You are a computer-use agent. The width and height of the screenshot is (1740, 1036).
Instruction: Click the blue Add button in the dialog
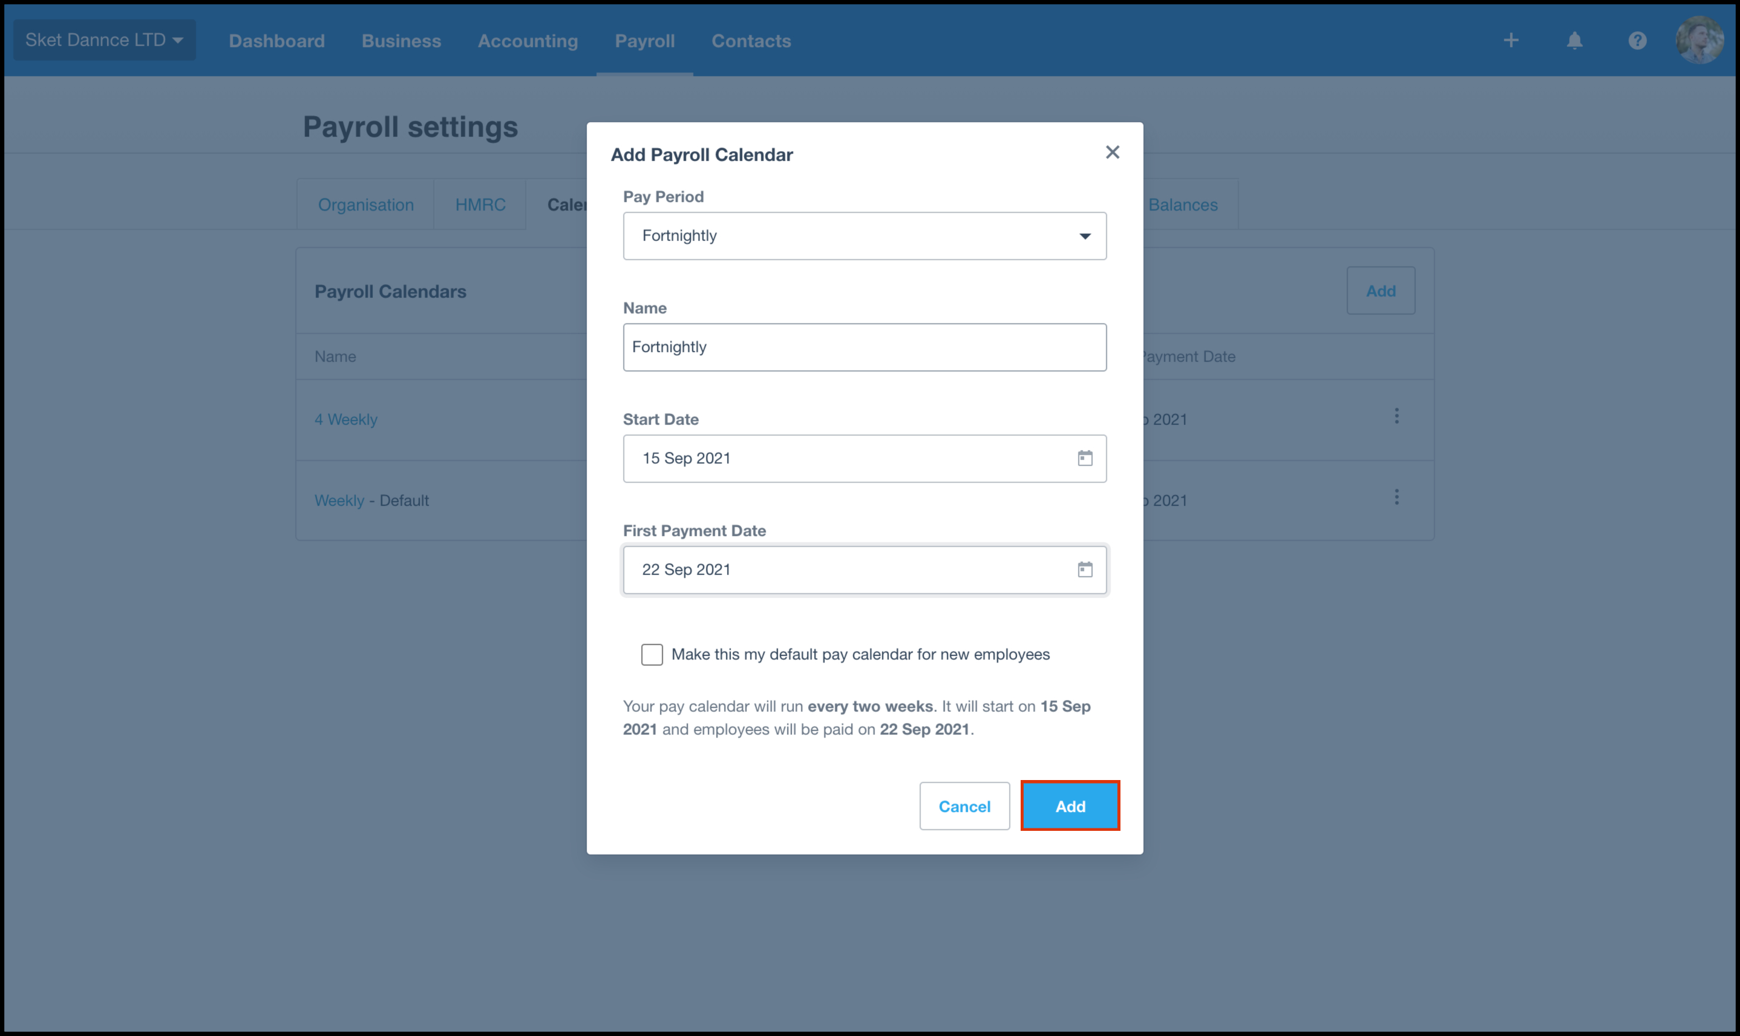pos(1070,805)
